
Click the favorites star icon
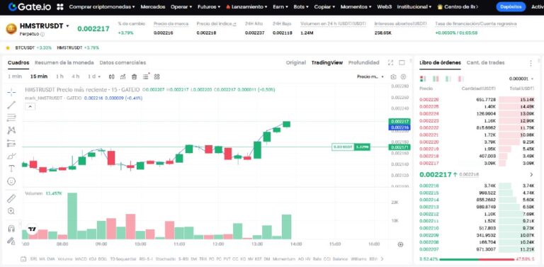[x=8, y=48]
